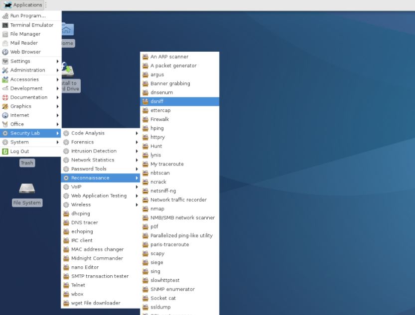Image resolution: width=415 pixels, height=315 pixels.
Task: Launch Terminal Emulator from menu
Action: point(31,25)
